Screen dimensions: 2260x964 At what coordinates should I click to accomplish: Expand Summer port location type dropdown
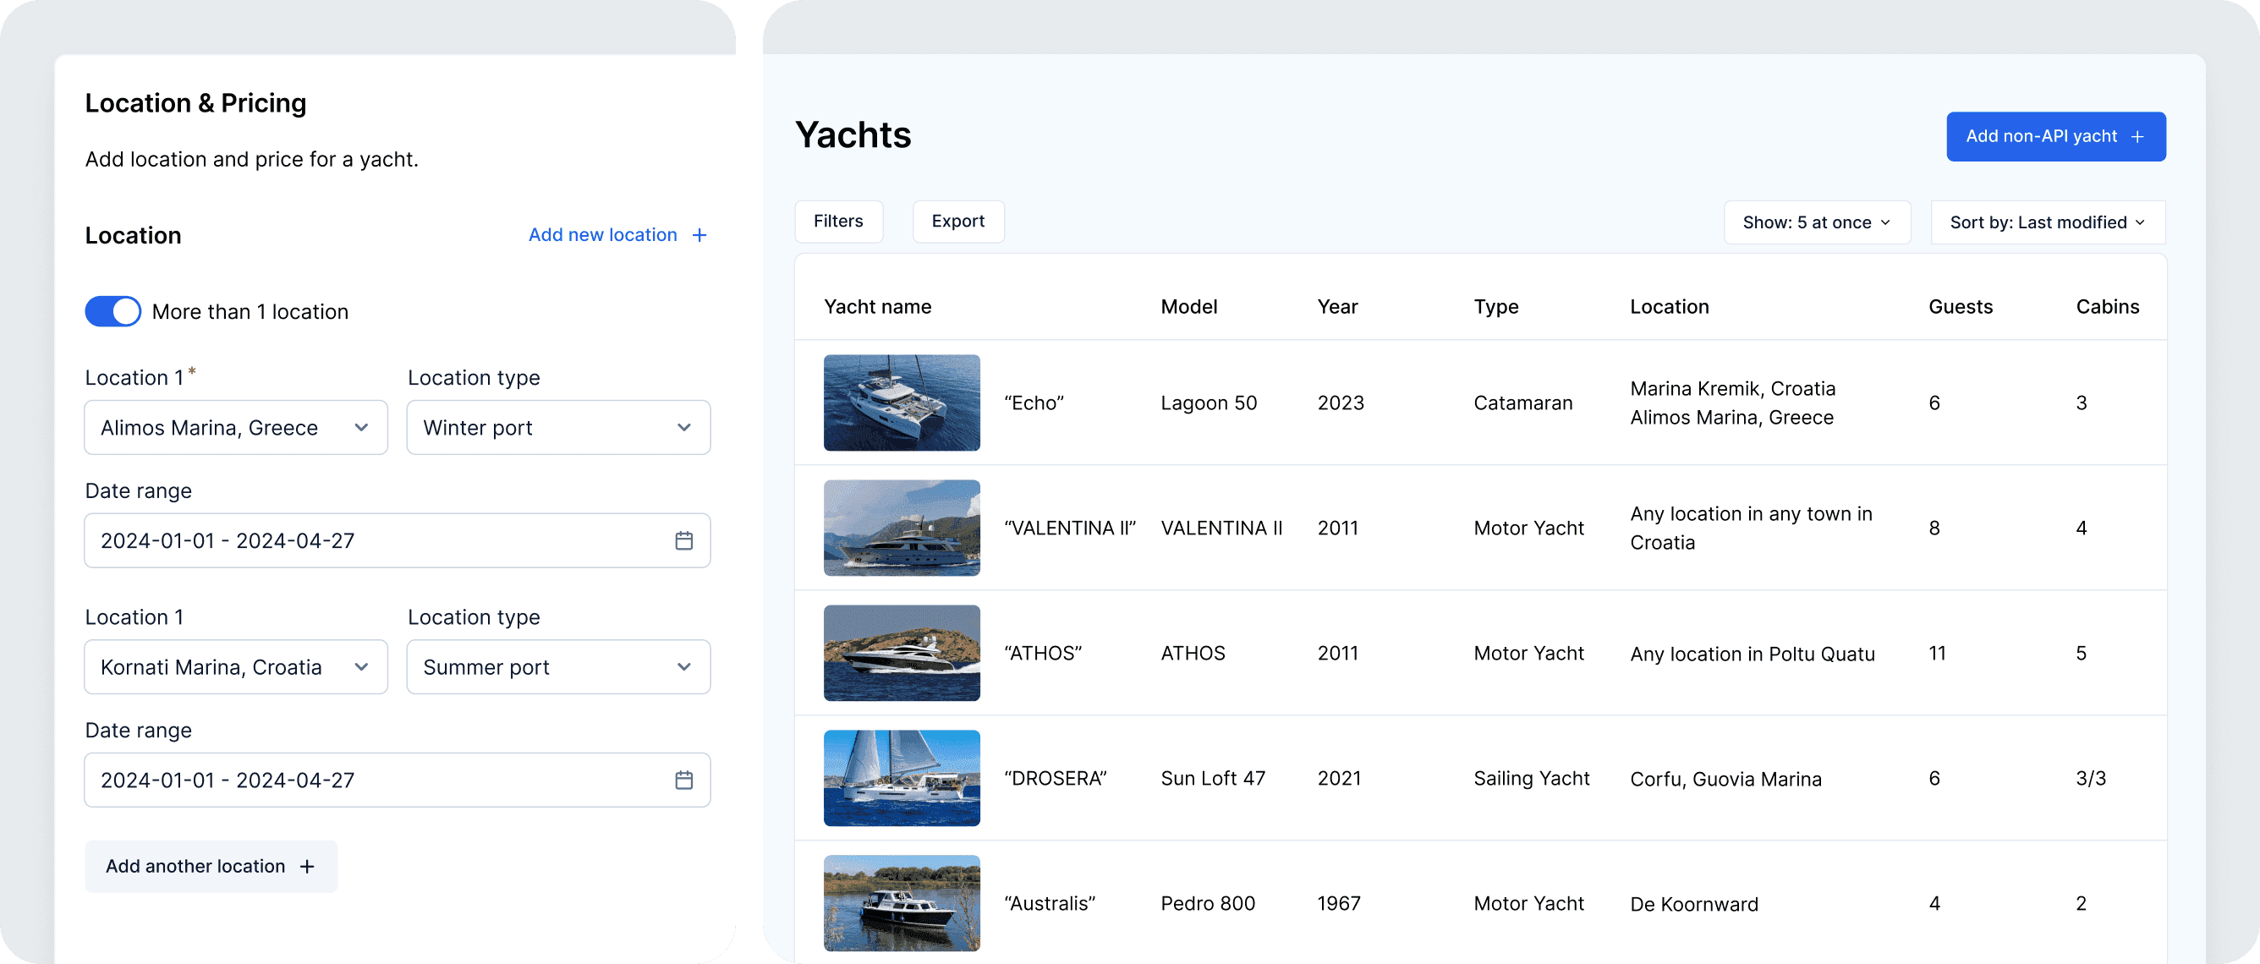click(x=558, y=667)
